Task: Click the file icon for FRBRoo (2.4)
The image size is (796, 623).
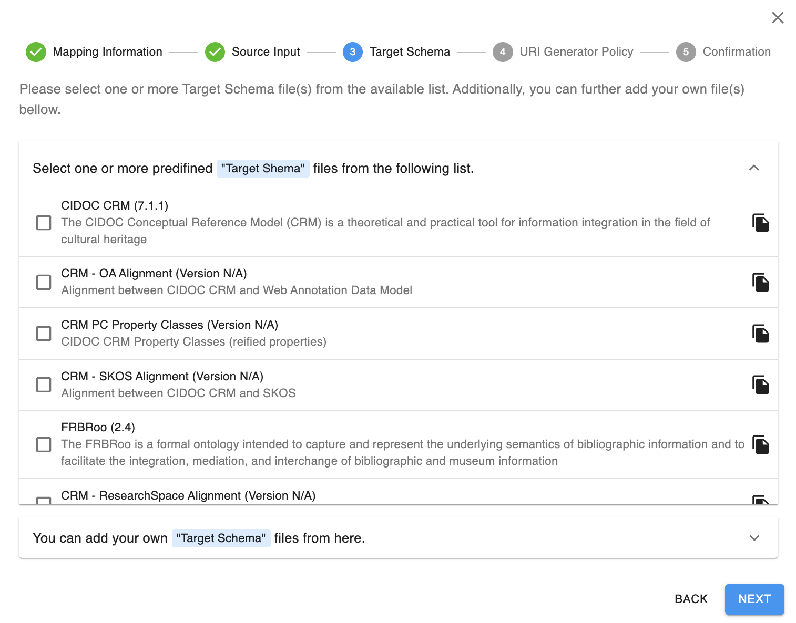Action: (x=760, y=444)
